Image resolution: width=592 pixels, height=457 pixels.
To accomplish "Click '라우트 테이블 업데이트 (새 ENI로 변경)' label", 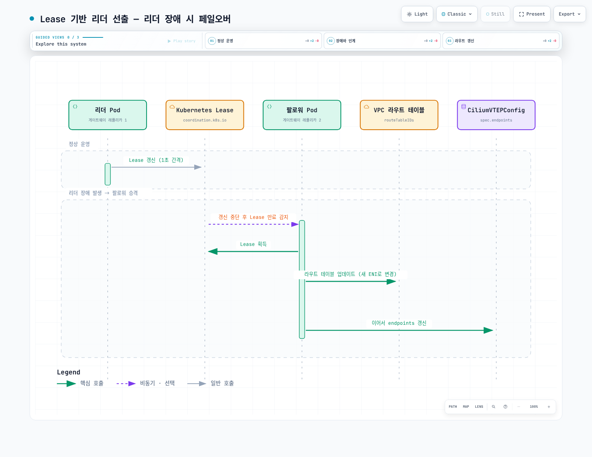I will coord(350,274).
